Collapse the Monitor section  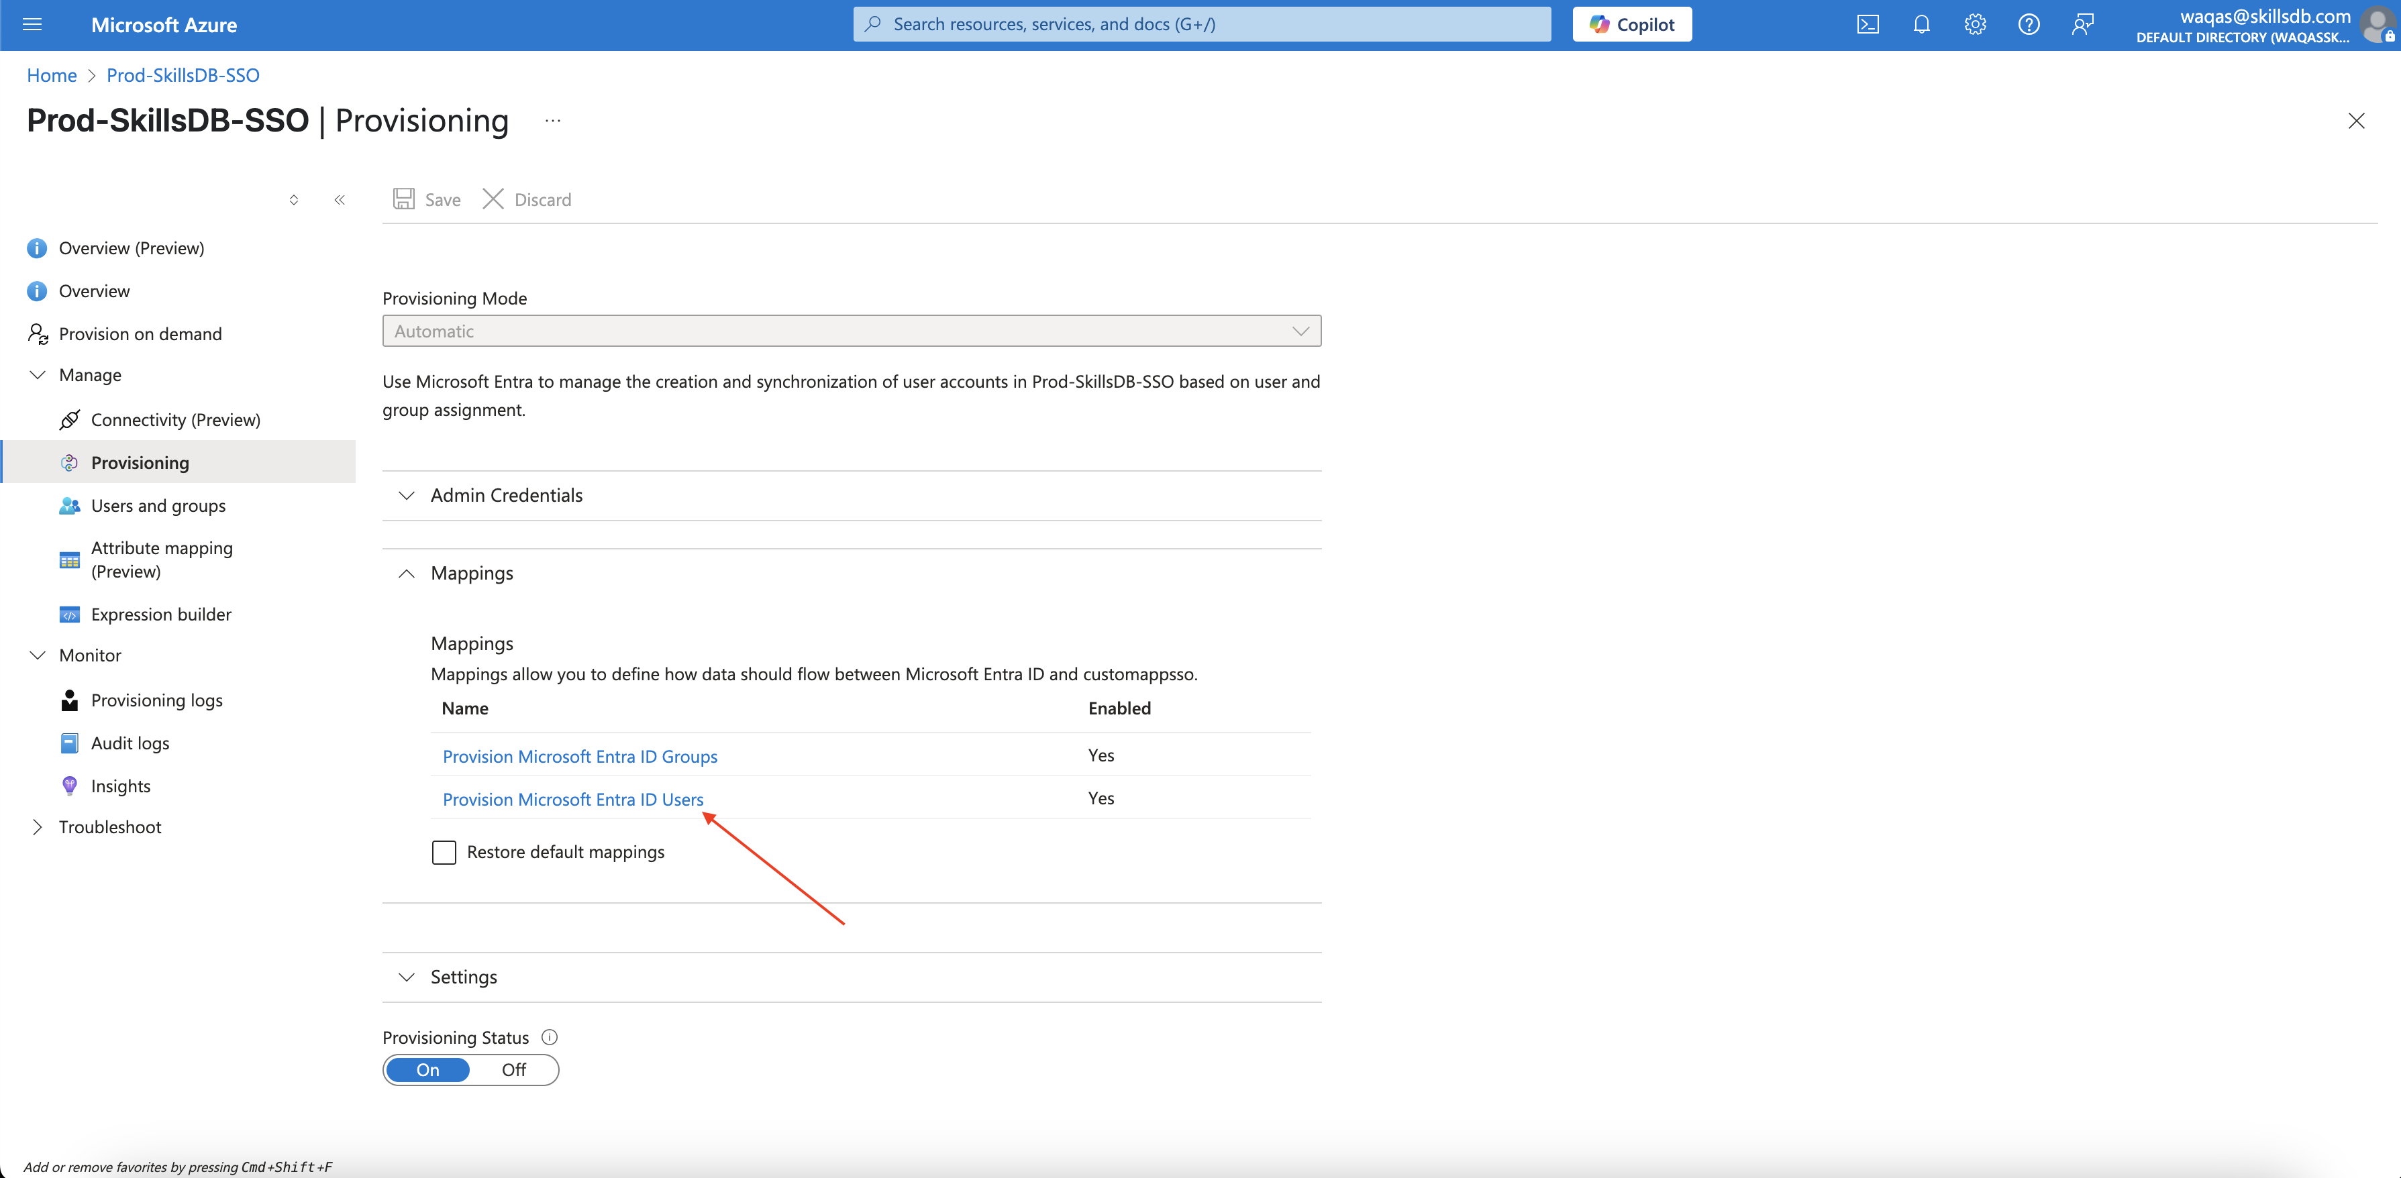point(38,655)
